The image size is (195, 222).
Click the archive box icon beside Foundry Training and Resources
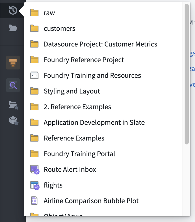coord(34,75)
